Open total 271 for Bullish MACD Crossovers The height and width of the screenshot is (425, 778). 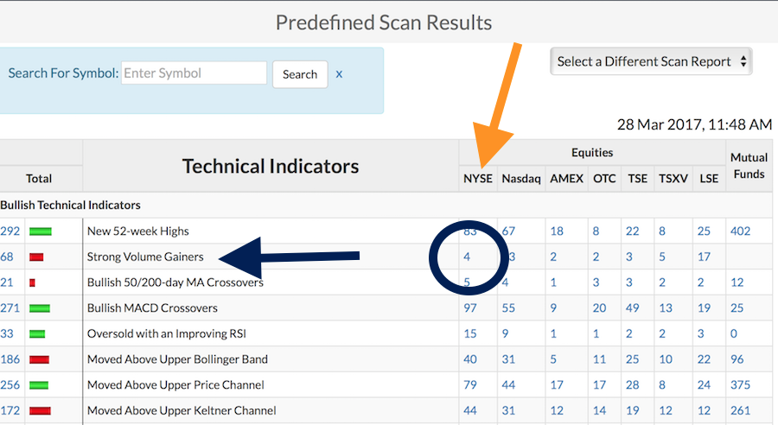coord(10,308)
